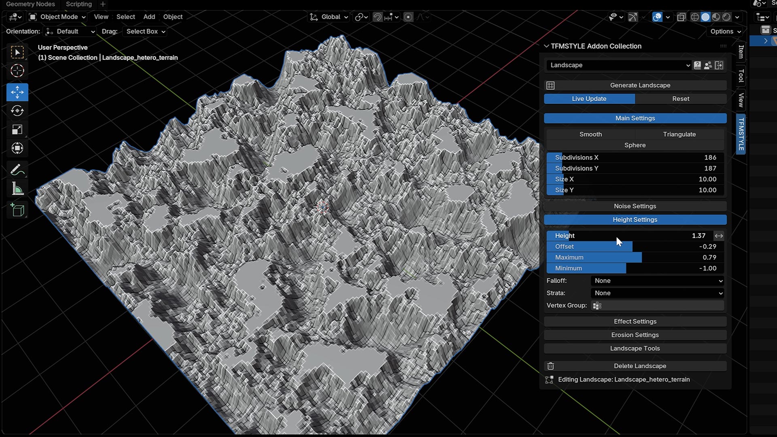This screenshot has width=777, height=437.
Task: Enable the Smooth shading toggle
Action: click(x=590, y=134)
